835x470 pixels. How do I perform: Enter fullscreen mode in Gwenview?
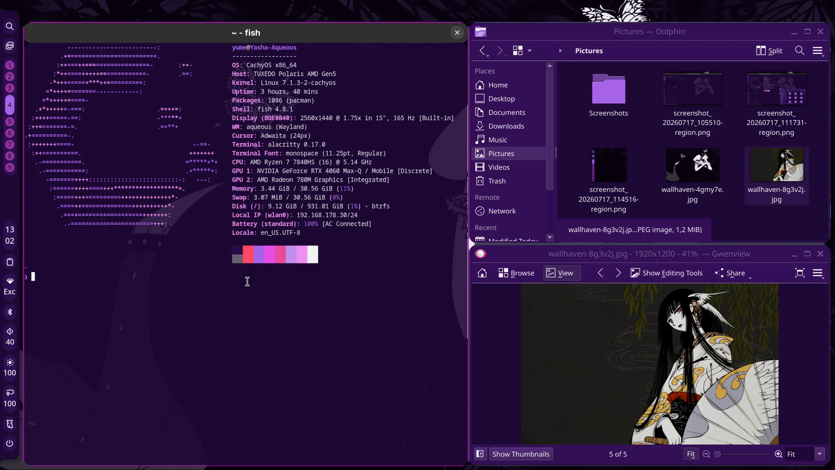(800, 273)
